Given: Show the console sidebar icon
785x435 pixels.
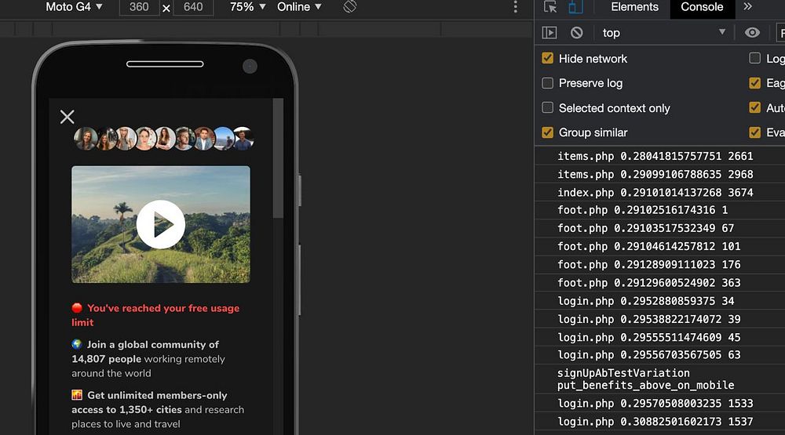Looking at the screenshot, I should tap(549, 32).
